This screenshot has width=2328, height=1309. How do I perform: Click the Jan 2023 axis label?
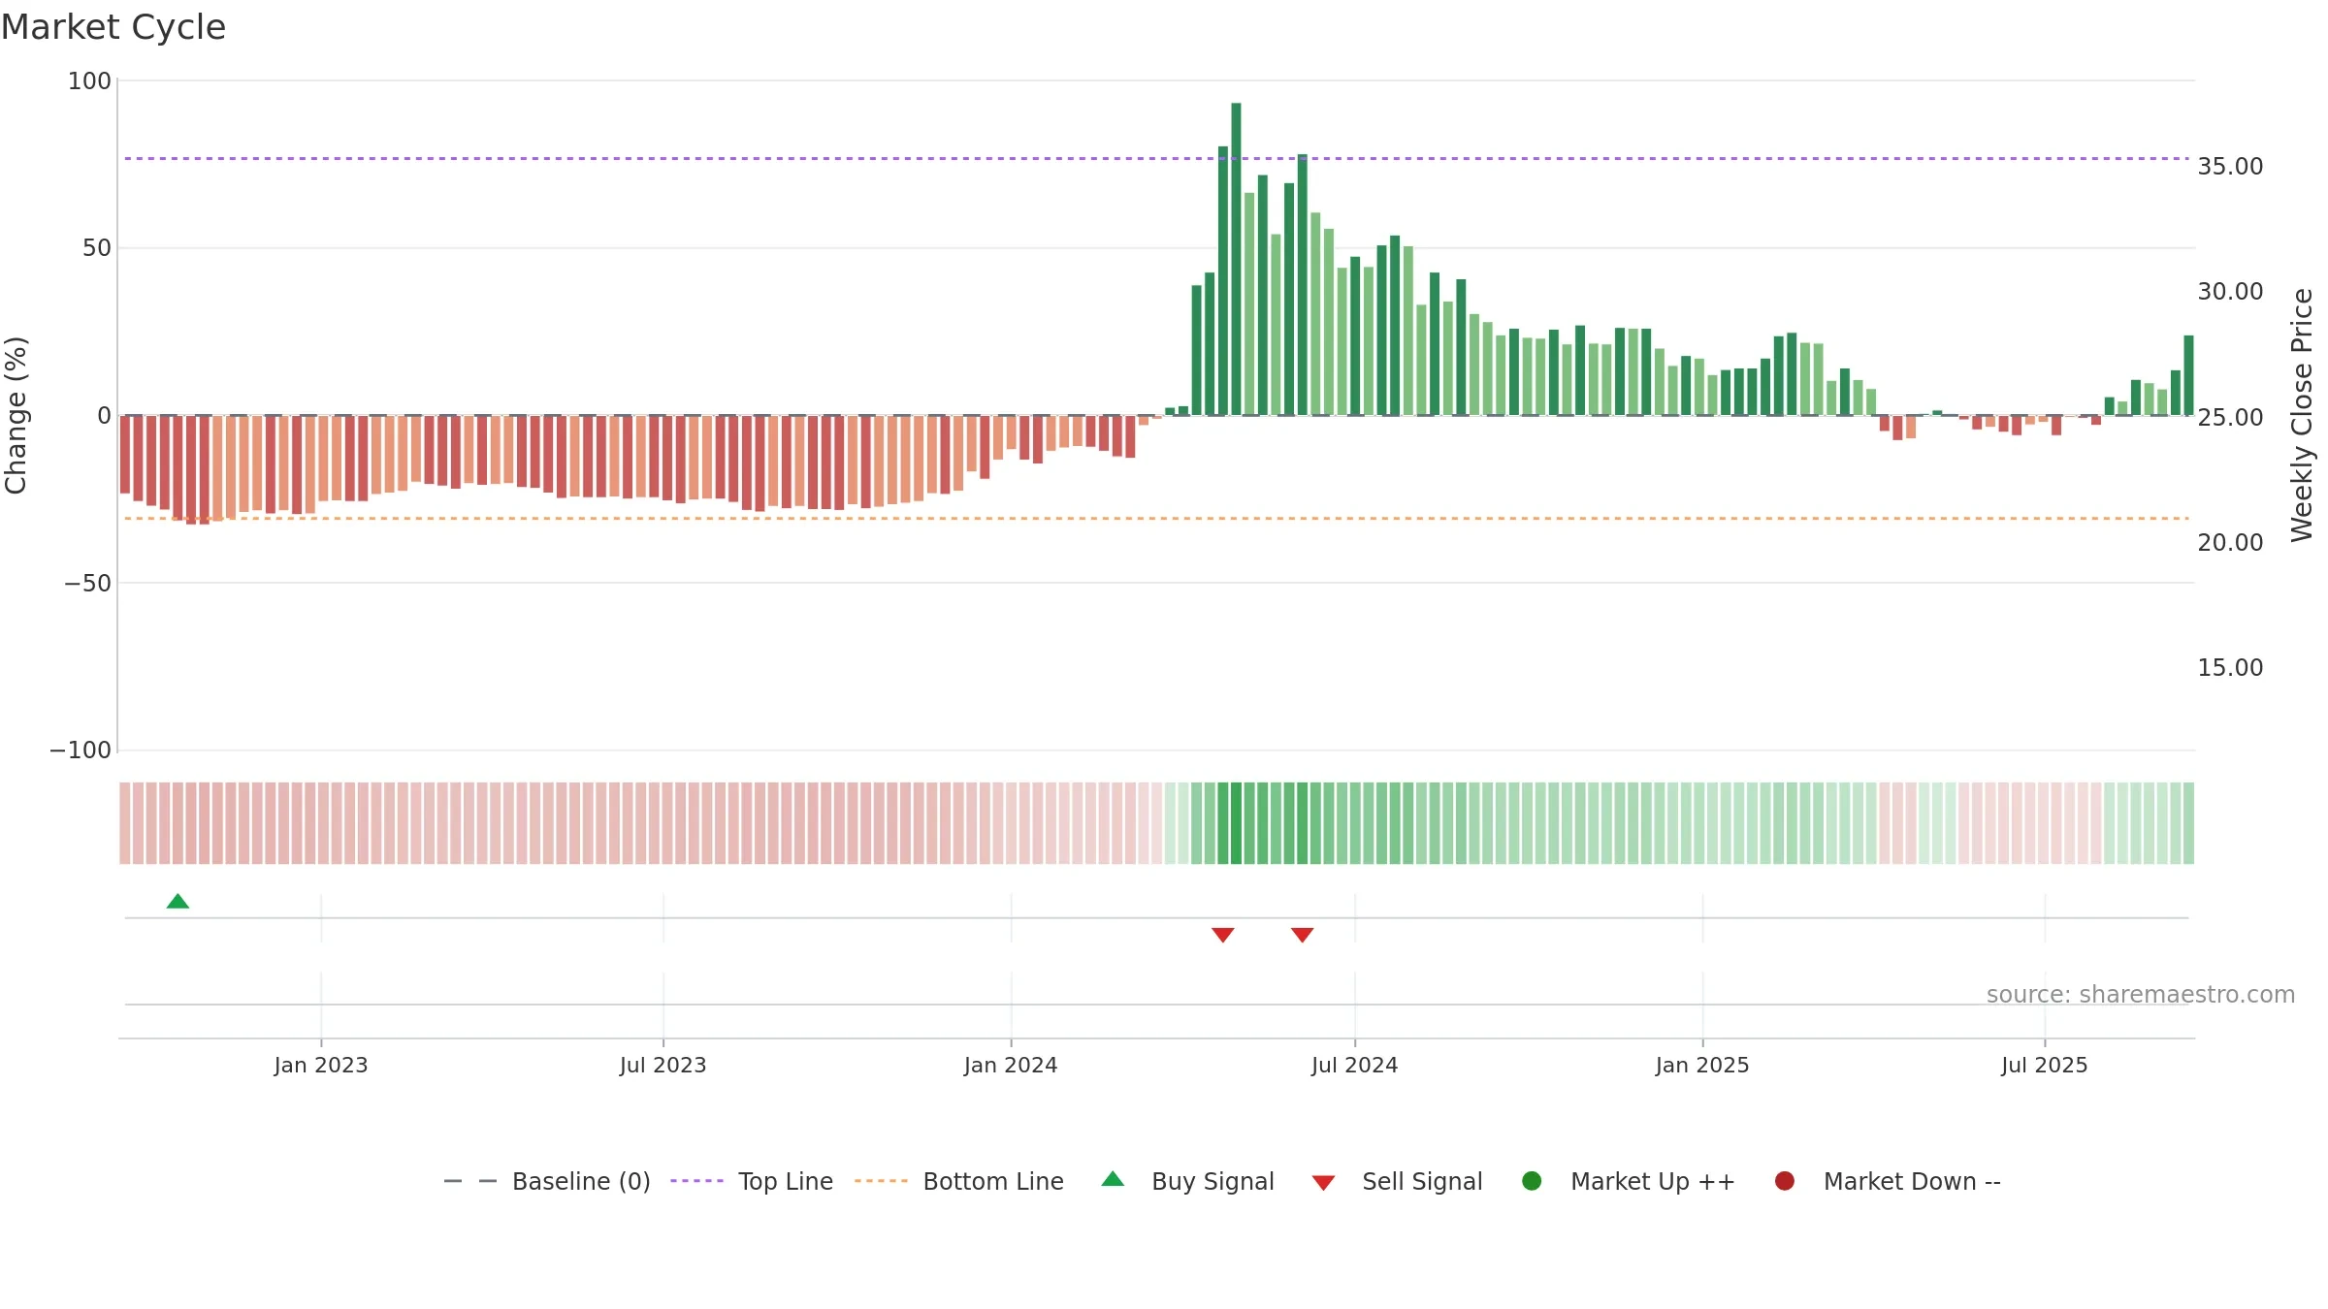click(321, 1066)
